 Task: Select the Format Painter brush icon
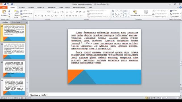(x=9, y=16)
